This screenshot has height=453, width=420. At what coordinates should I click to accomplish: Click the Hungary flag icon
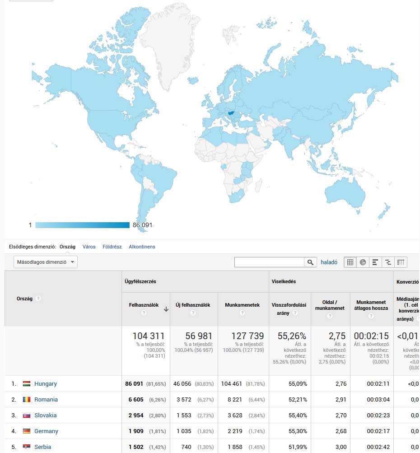pos(26,383)
